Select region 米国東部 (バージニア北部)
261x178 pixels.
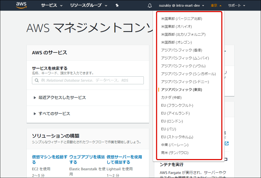point(181,19)
